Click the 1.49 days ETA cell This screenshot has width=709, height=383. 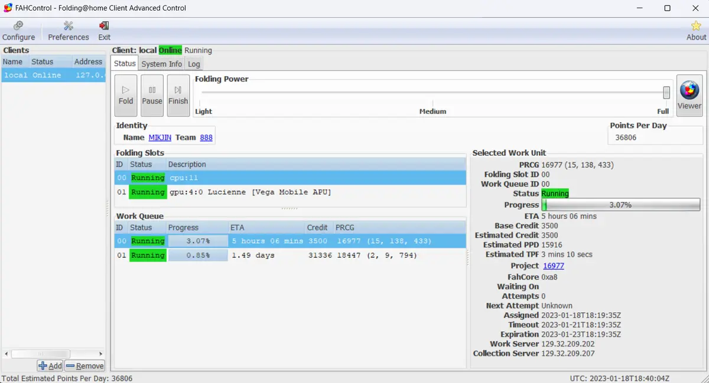[x=253, y=256]
